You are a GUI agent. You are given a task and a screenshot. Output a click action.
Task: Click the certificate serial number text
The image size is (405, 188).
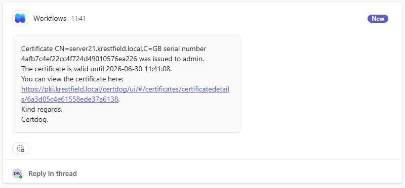tap(79, 59)
